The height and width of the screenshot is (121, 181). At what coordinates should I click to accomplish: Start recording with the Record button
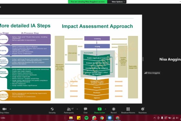114,110
